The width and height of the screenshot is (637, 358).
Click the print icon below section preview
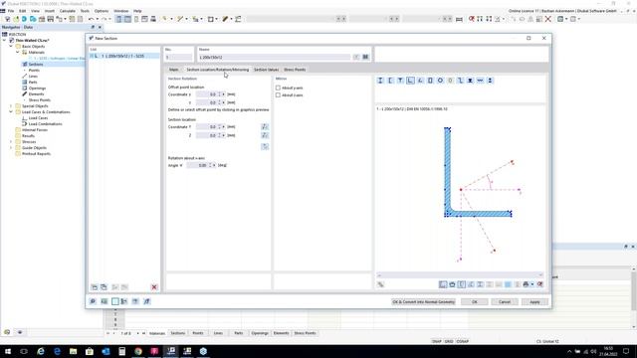[526, 284]
